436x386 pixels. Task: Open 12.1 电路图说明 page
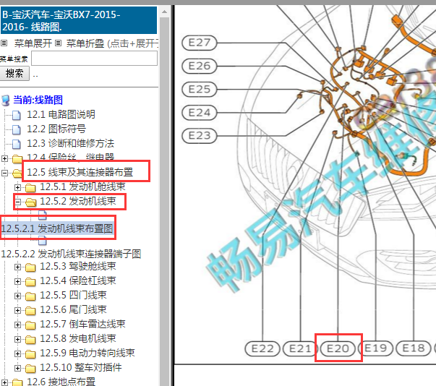(61, 114)
